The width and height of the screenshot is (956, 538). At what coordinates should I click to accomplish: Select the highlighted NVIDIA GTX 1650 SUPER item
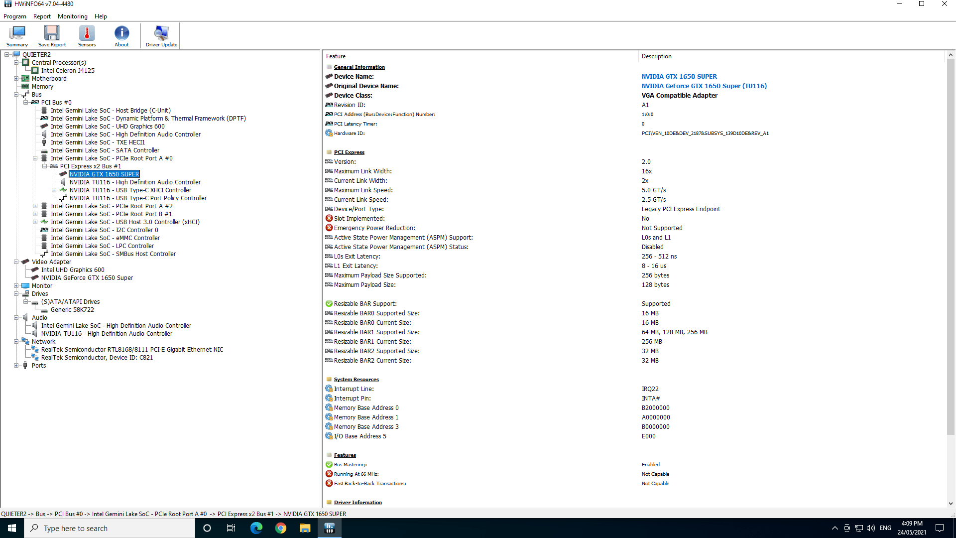[x=104, y=174]
